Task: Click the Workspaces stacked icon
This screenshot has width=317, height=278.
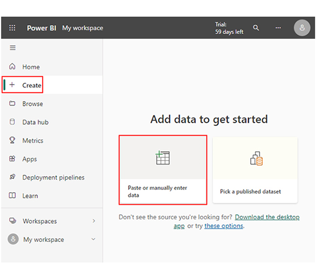Action: coord(13,221)
